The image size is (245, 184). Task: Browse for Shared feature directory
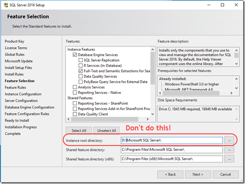point(229,150)
